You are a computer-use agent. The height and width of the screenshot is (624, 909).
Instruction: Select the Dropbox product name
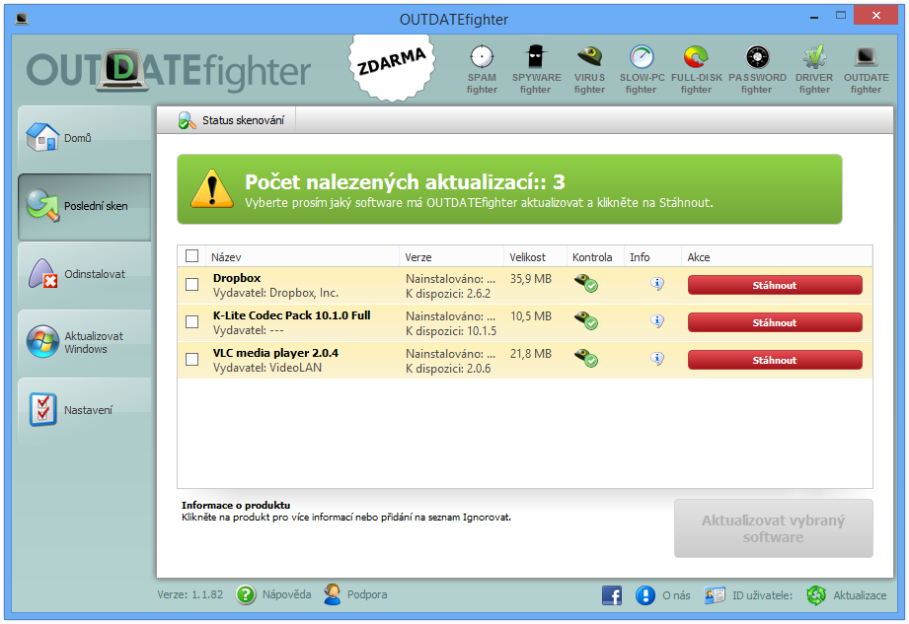(x=237, y=278)
